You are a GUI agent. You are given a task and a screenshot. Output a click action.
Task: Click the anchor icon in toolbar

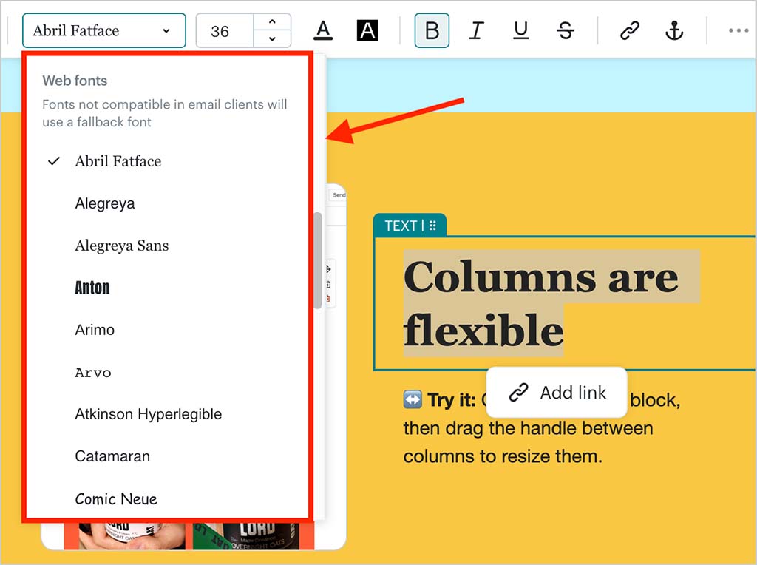tap(674, 30)
